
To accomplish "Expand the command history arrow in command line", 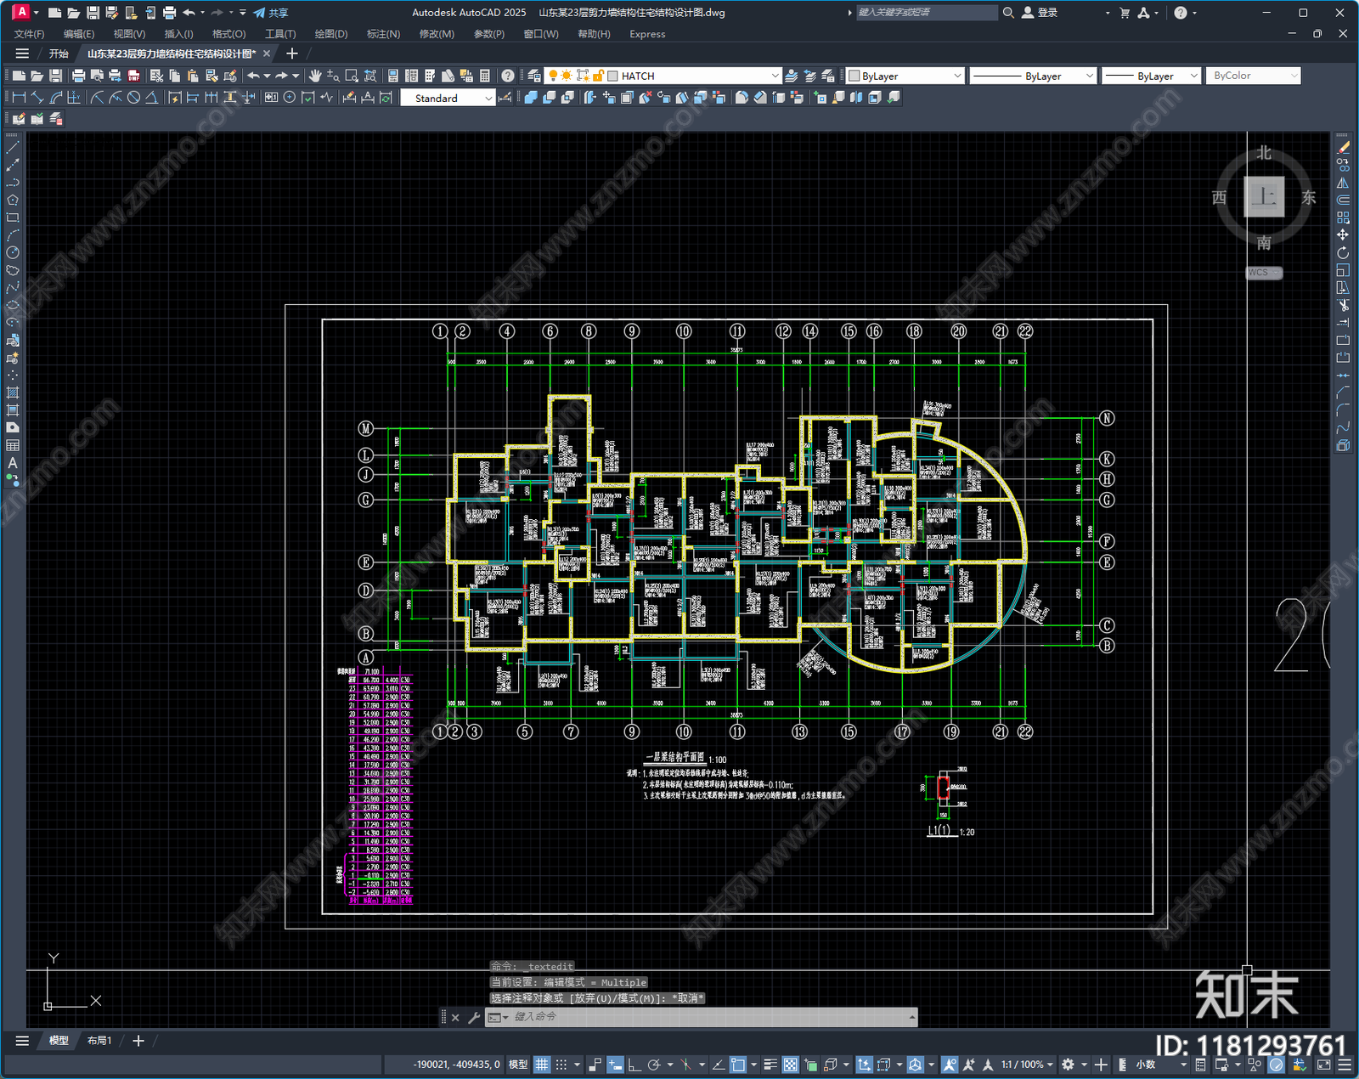I will tap(912, 1017).
